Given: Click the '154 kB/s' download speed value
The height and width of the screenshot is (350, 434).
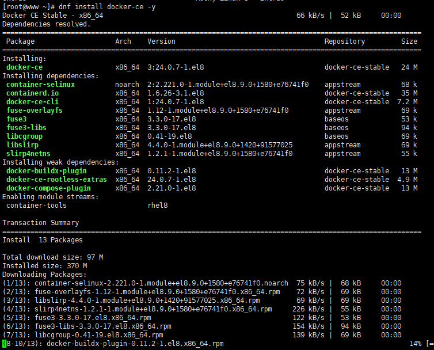Looking at the screenshot, I should point(309,326).
